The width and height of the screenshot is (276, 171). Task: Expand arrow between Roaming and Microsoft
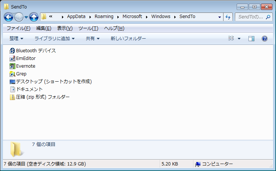coord(118,17)
